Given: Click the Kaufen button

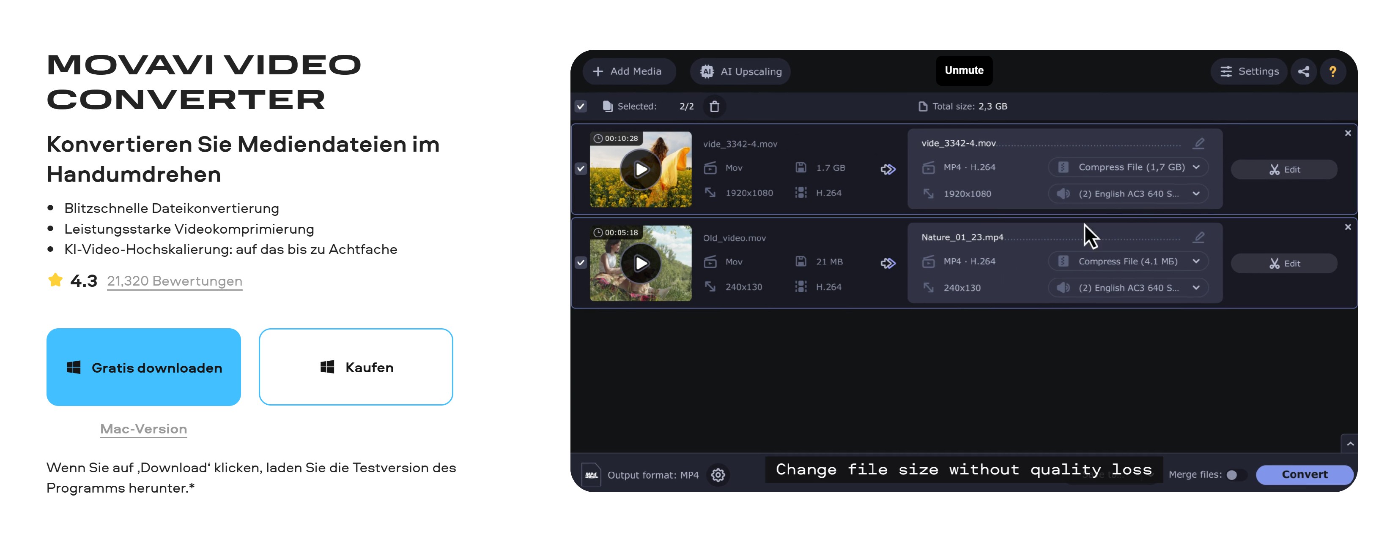Looking at the screenshot, I should coord(356,367).
